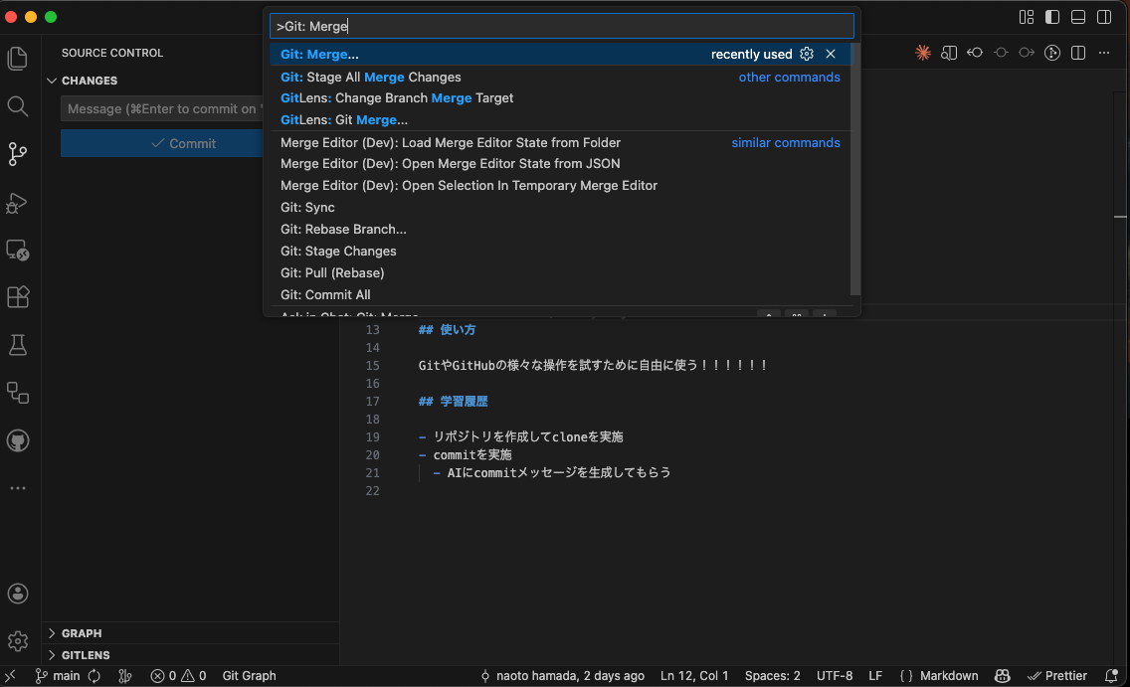The image size is (1130, 687).
Task: Focus the command palette input field
Action: [562, 26]
